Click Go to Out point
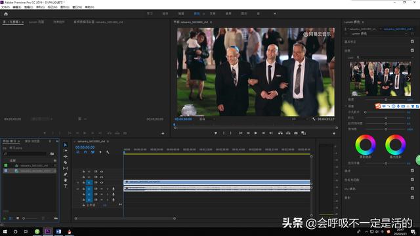 coord(271,133)
